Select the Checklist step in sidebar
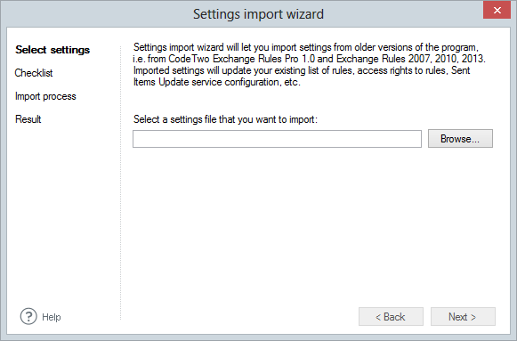The width and height of the screenshot is (517, 341). pyautogui.click(x=34, y=73)
